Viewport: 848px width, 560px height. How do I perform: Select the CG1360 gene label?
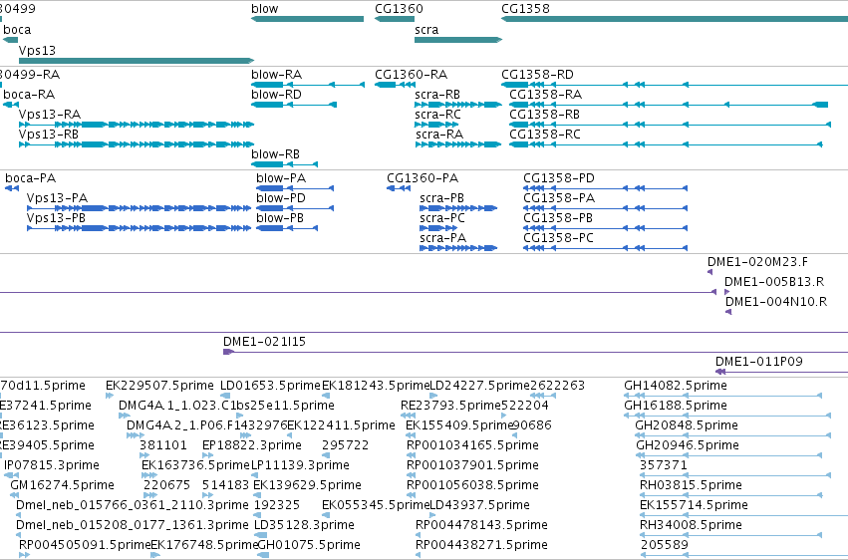[x=399, y=9]
